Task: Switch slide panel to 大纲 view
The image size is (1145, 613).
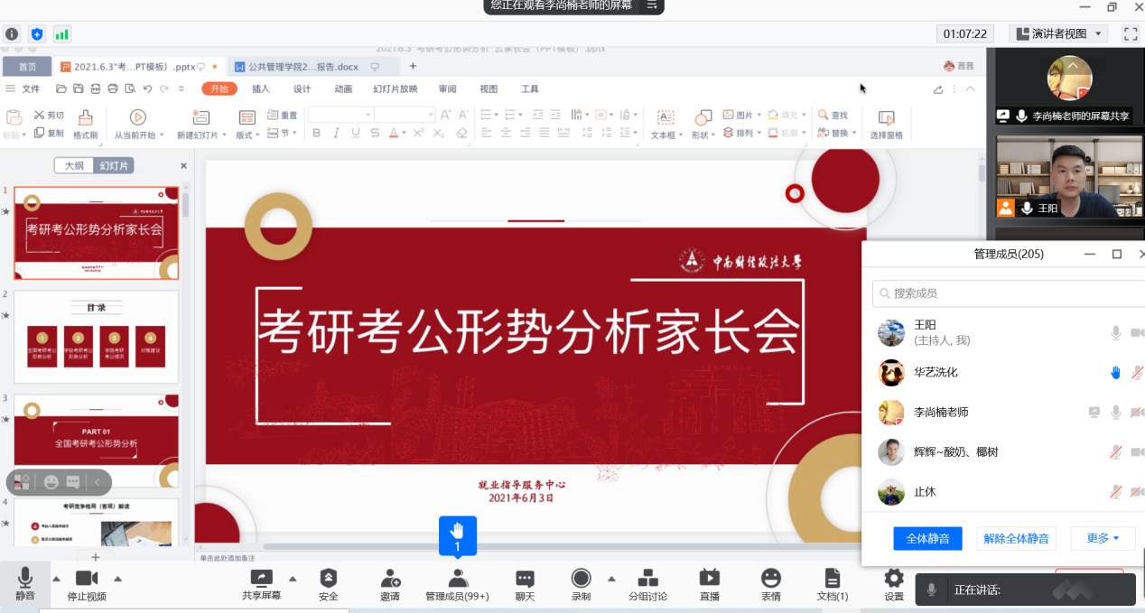Action: pos(74,166)
